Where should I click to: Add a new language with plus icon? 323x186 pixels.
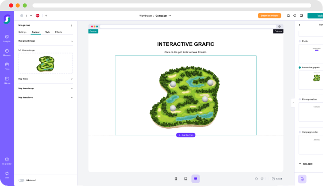pos(46,16)
